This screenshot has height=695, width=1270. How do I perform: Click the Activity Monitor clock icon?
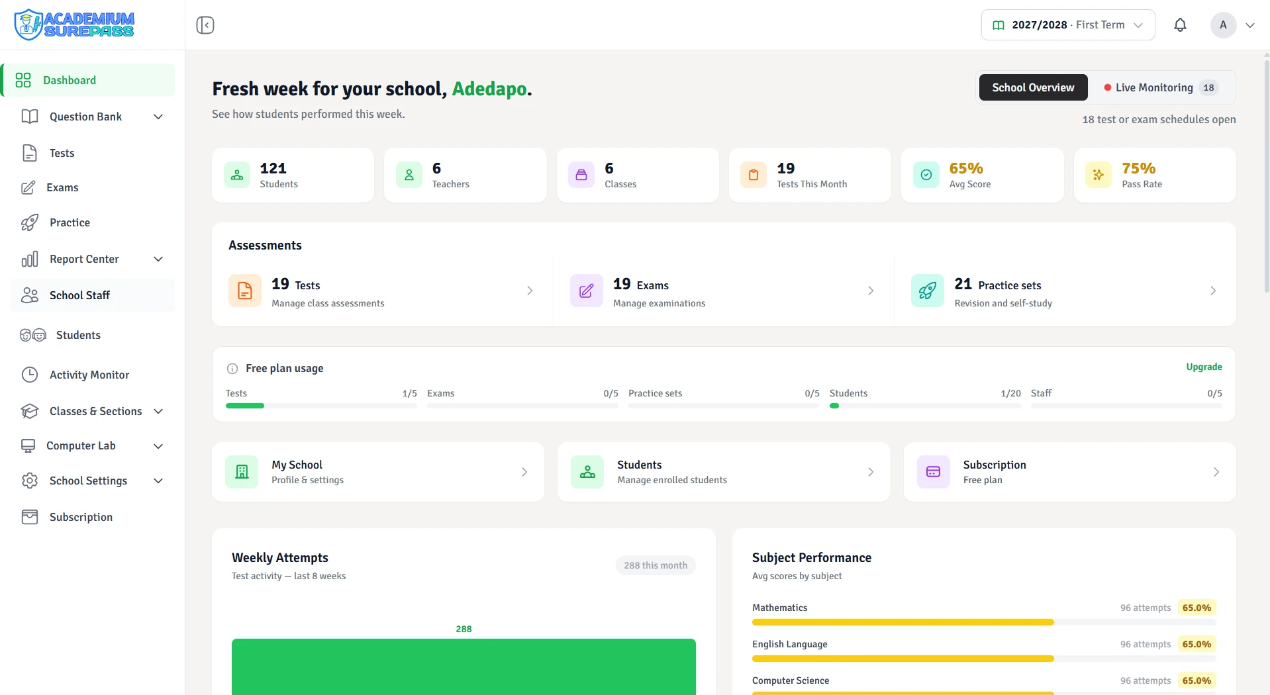coord(30,375)
